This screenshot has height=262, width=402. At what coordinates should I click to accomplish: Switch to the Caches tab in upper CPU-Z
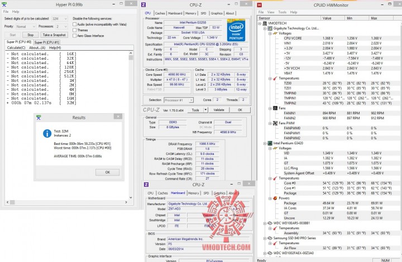click(x=160, y=13)
